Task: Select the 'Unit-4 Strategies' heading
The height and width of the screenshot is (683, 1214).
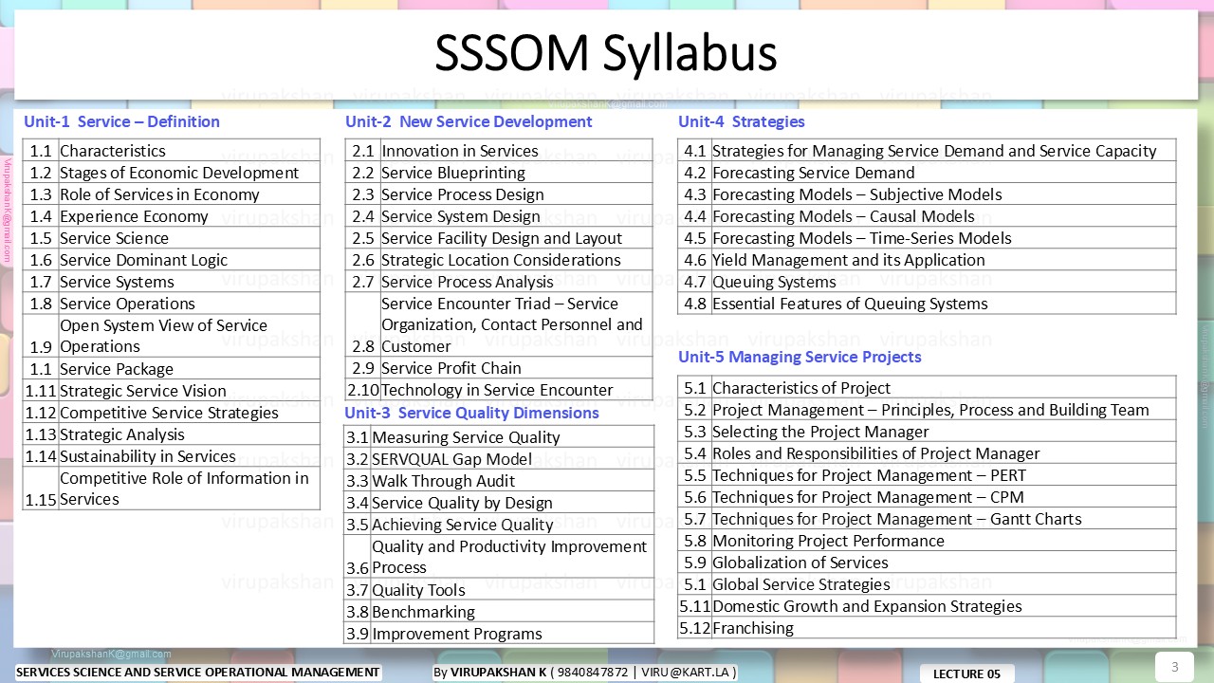Action: coord(742,121)
